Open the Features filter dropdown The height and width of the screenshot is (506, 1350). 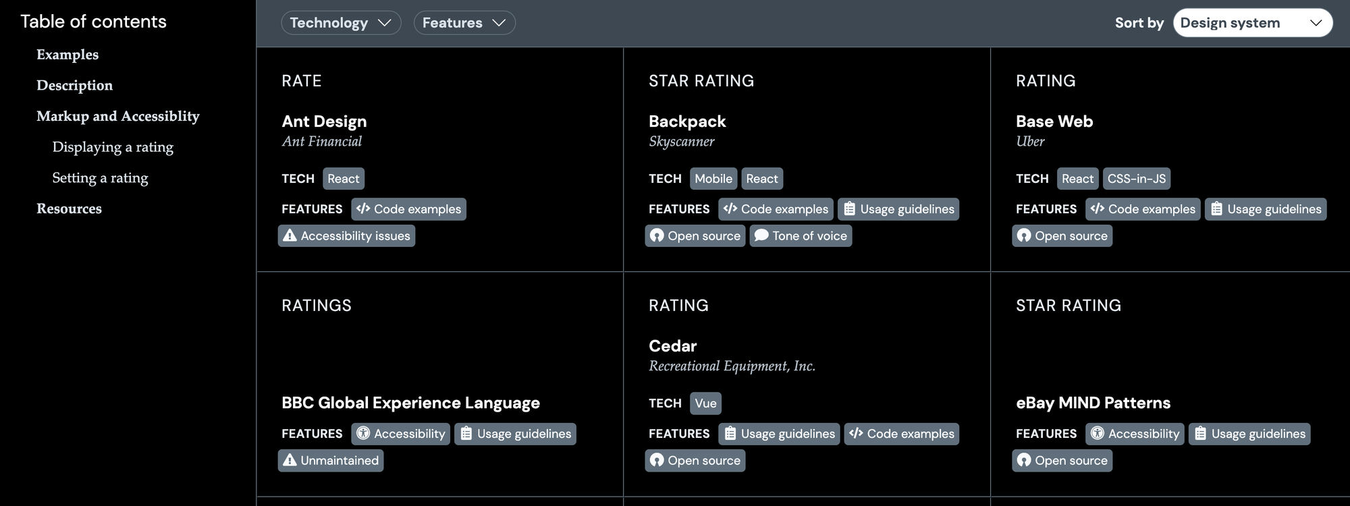point(464,23)
